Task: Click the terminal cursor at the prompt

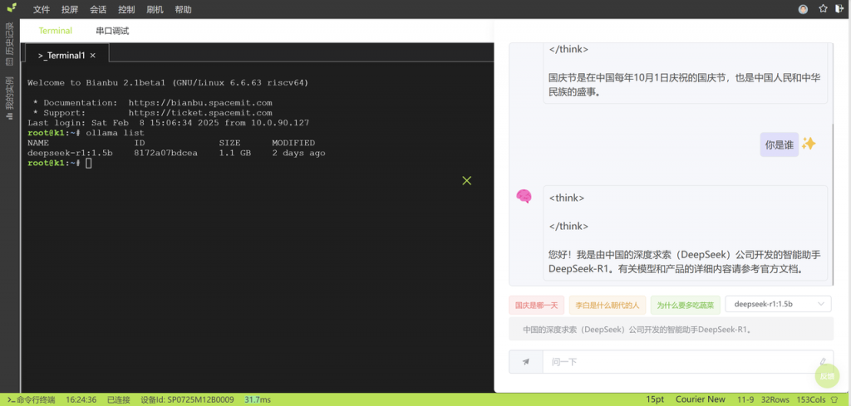Action: (88, 164)
